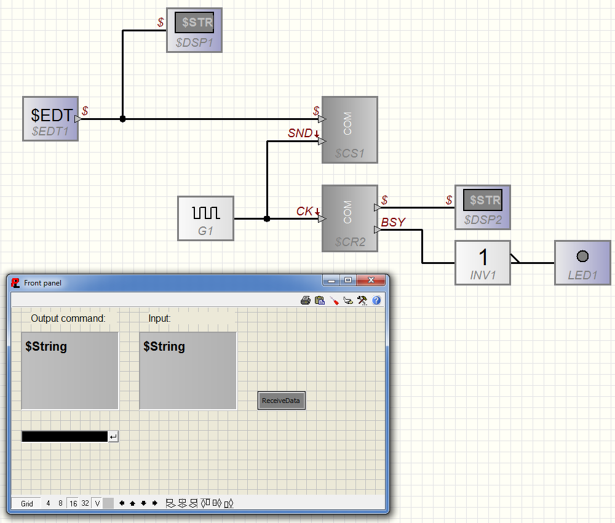Set grid size to 16
615x523 pixels.
pos(73,503)
